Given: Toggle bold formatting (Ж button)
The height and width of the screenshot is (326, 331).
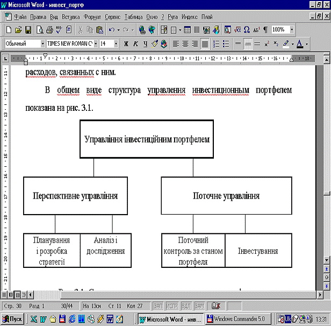Looking at the screenshot, I should pos(126,44).
